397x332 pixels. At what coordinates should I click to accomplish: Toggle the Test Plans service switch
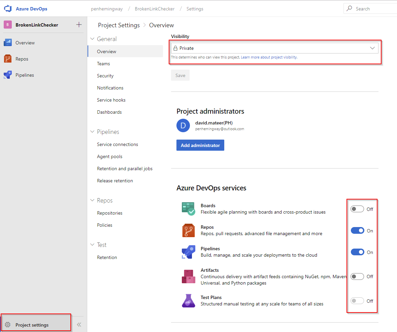tap(357, 301)
